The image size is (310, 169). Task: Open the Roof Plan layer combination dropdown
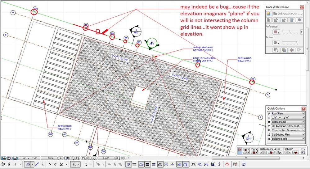click(287, 113)
